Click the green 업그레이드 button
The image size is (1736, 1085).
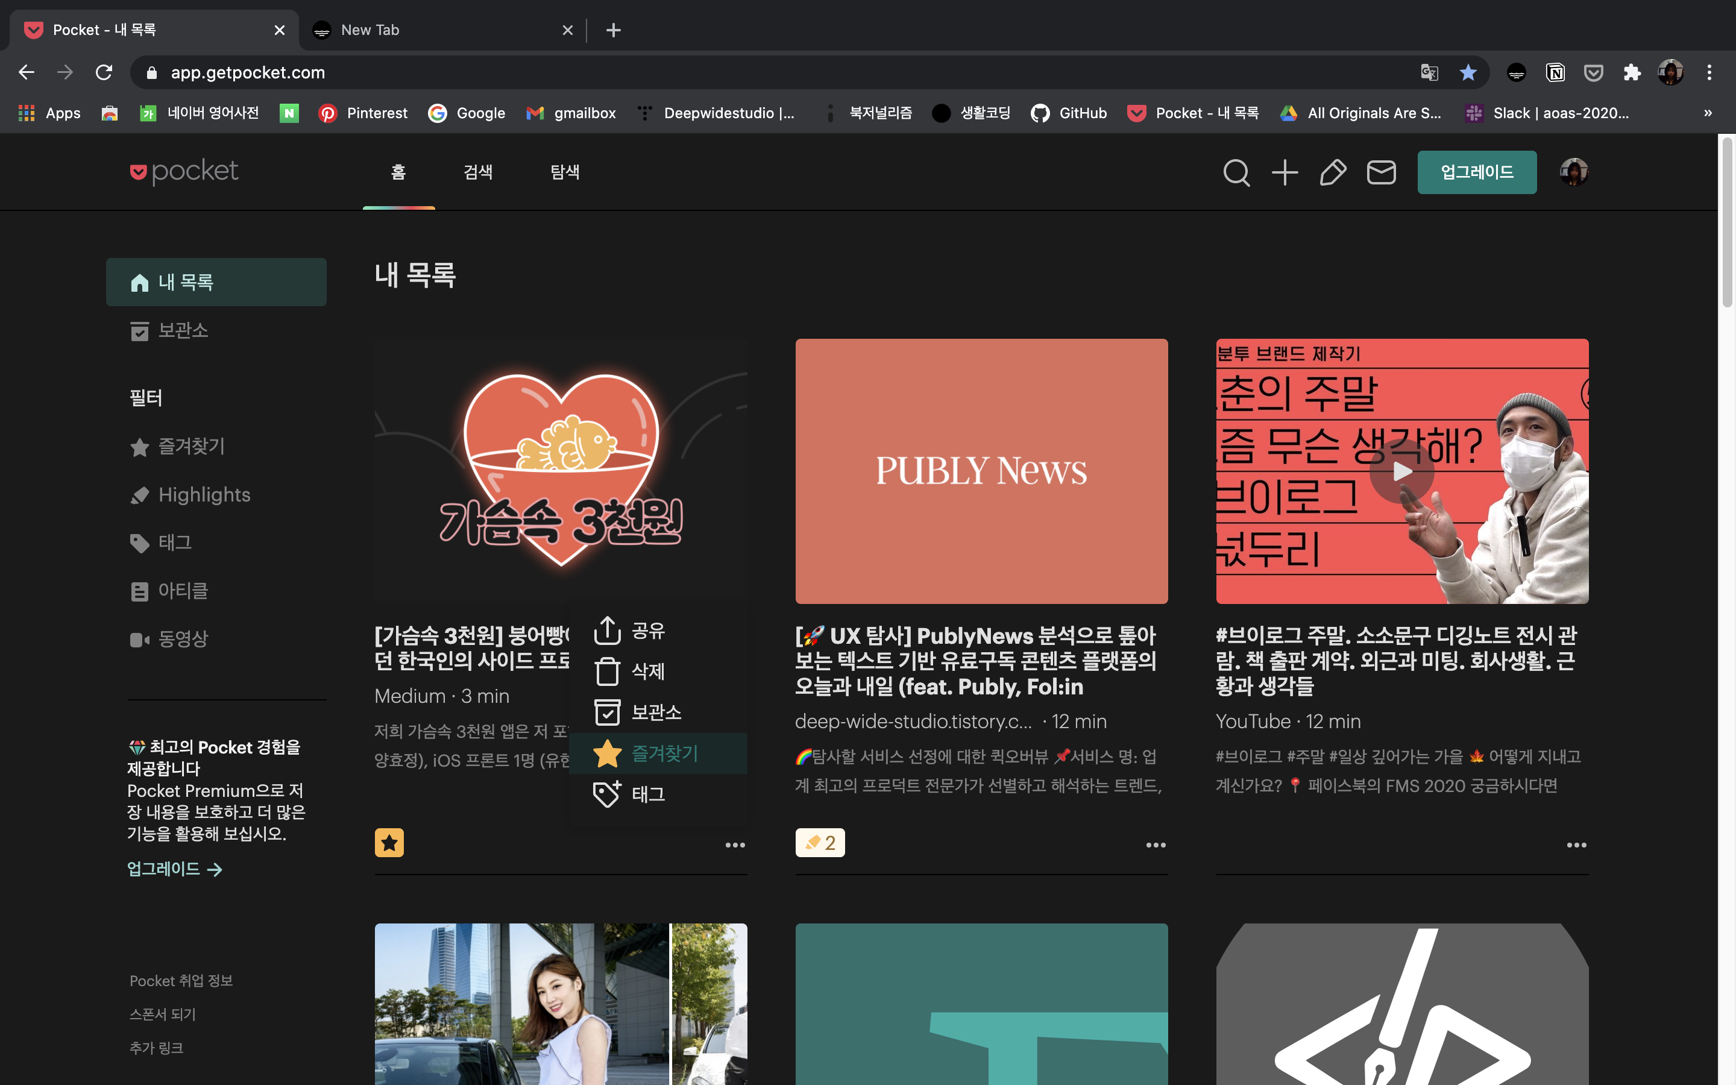click(1477, 172)
